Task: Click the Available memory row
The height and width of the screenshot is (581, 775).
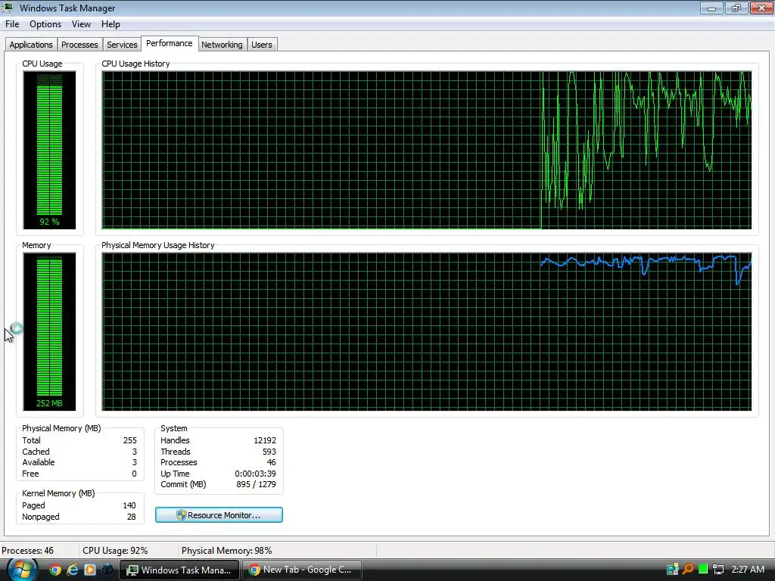Action: [x=79, y=462]
